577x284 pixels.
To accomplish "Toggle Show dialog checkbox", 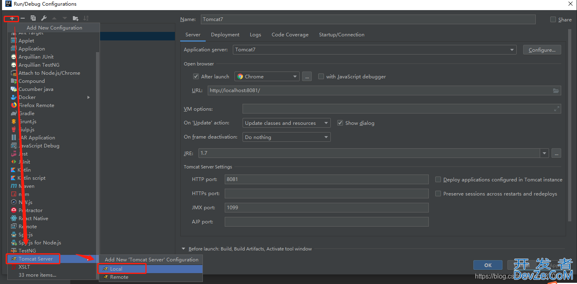I will [x=340, y=123].
